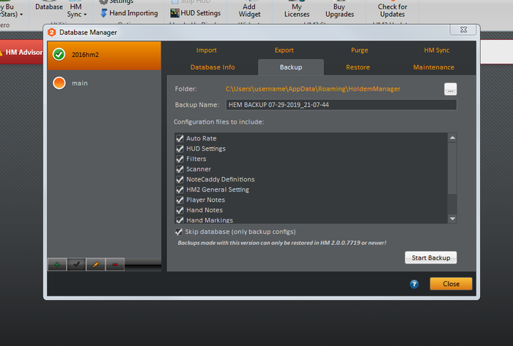Click Check for Updates in the ribbon
Image resolution: width=513 pixels, height=346 pixels.
tap(392, 10)
